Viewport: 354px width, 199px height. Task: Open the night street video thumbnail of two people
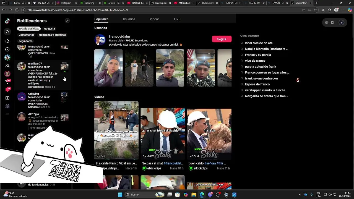[x=139, y=68]
